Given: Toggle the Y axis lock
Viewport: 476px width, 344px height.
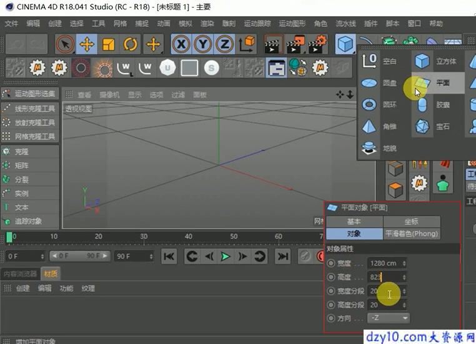Looking at the screenshot, I should tap(203, 44).
